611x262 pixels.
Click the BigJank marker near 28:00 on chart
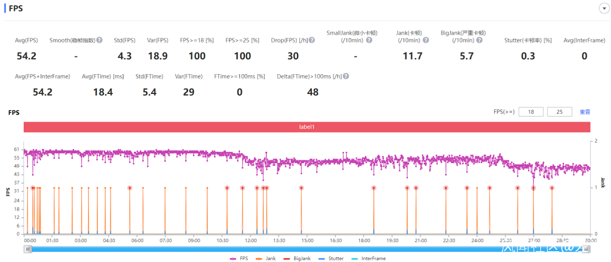[552, 188]
